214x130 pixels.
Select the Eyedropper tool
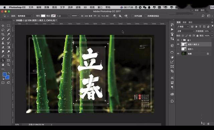(x=8, y=34)
